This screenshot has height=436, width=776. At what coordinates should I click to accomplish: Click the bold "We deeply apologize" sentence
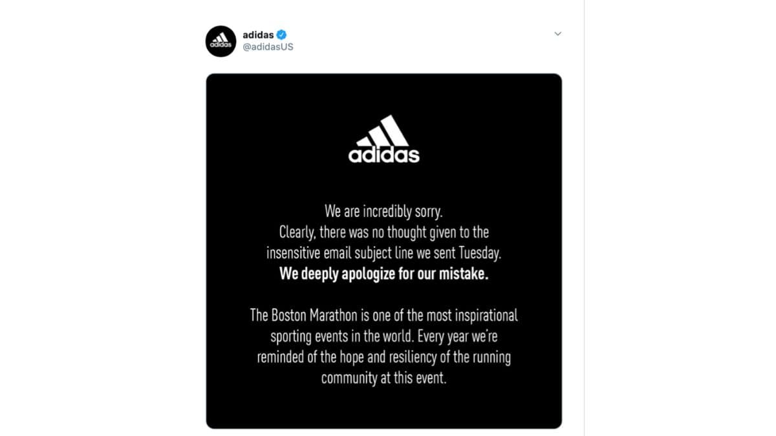(x=383, y=273)
